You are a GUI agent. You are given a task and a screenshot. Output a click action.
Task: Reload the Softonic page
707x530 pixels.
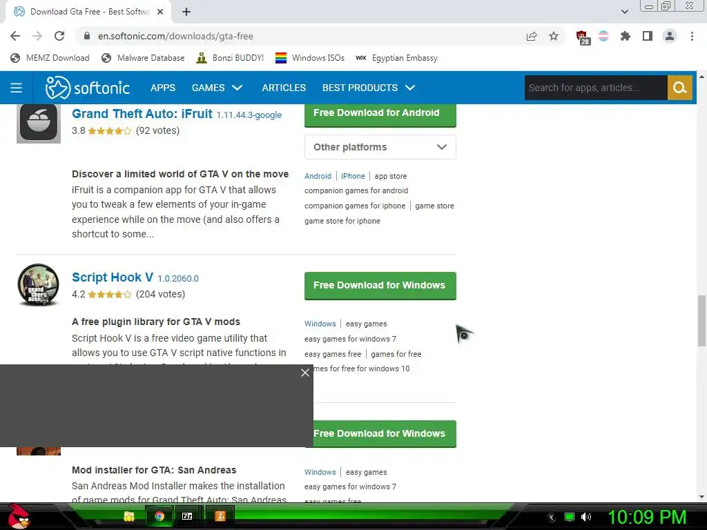coord(59,36)
